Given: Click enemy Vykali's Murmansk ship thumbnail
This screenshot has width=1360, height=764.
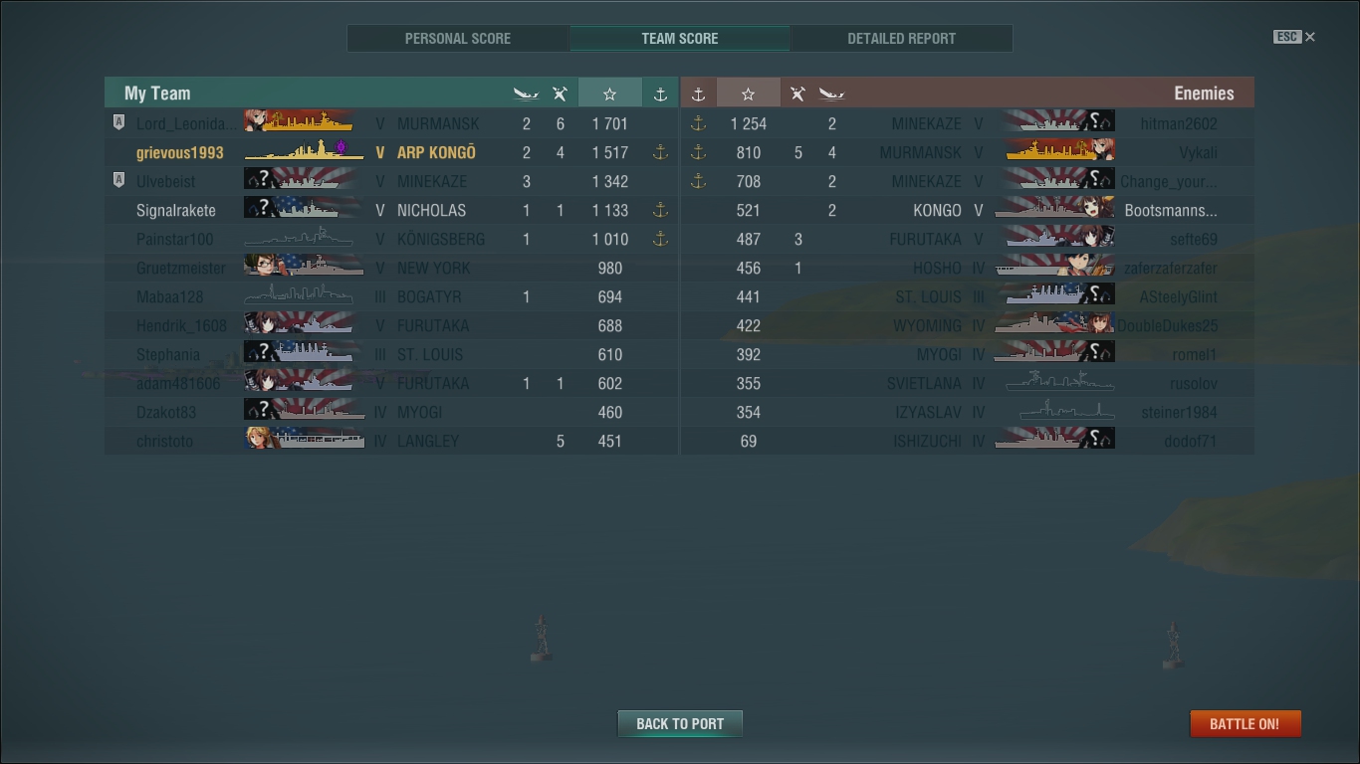Looking at the screenshot, I should [x=1059, y=152].
